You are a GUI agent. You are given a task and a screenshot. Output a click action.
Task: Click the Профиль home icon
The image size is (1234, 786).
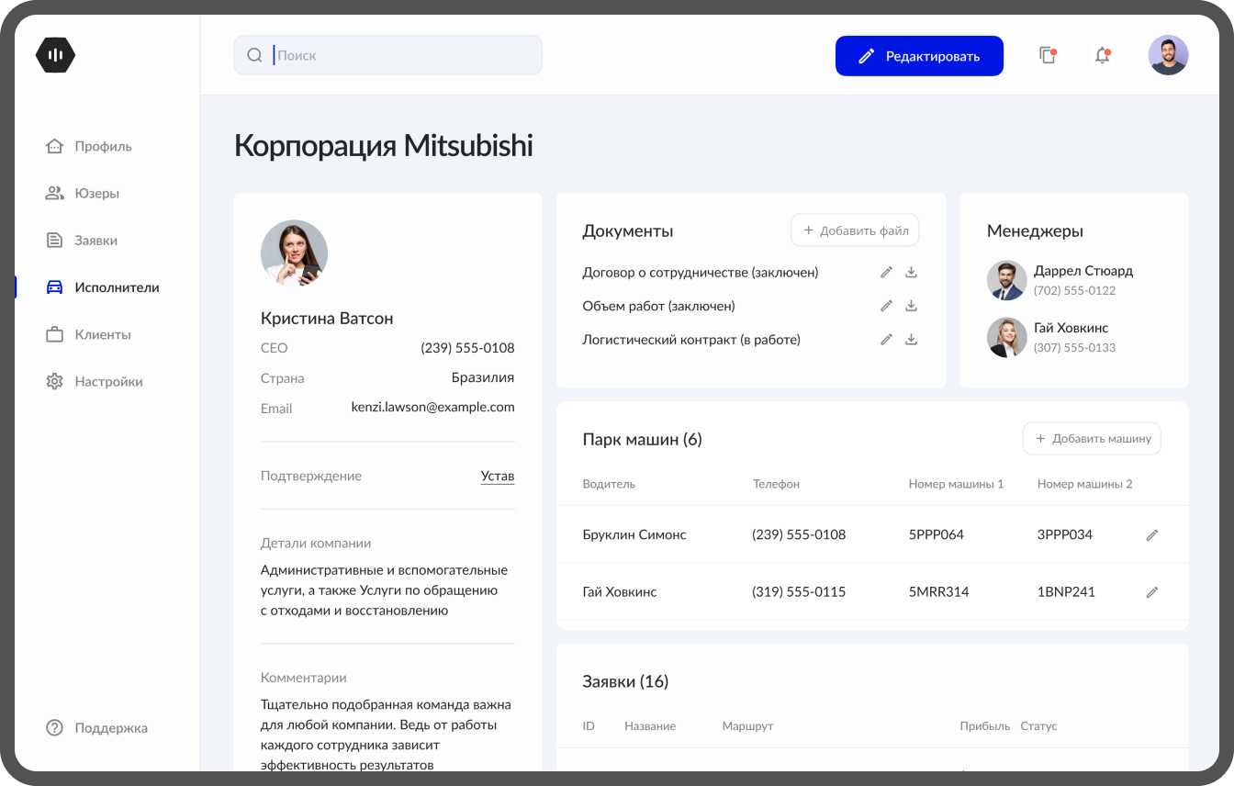coord(55,146)
